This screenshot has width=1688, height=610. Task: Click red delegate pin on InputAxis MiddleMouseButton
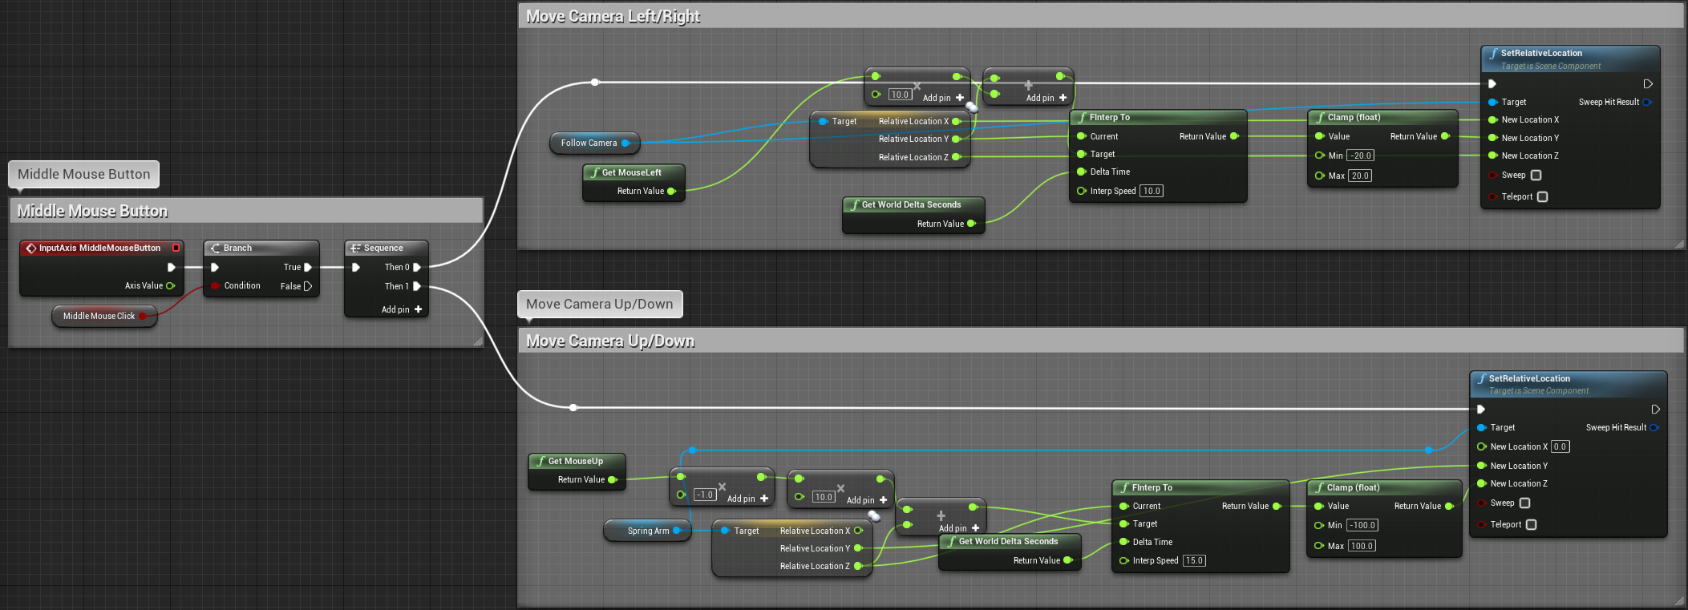pyautogui.click(x=176, y=248)
